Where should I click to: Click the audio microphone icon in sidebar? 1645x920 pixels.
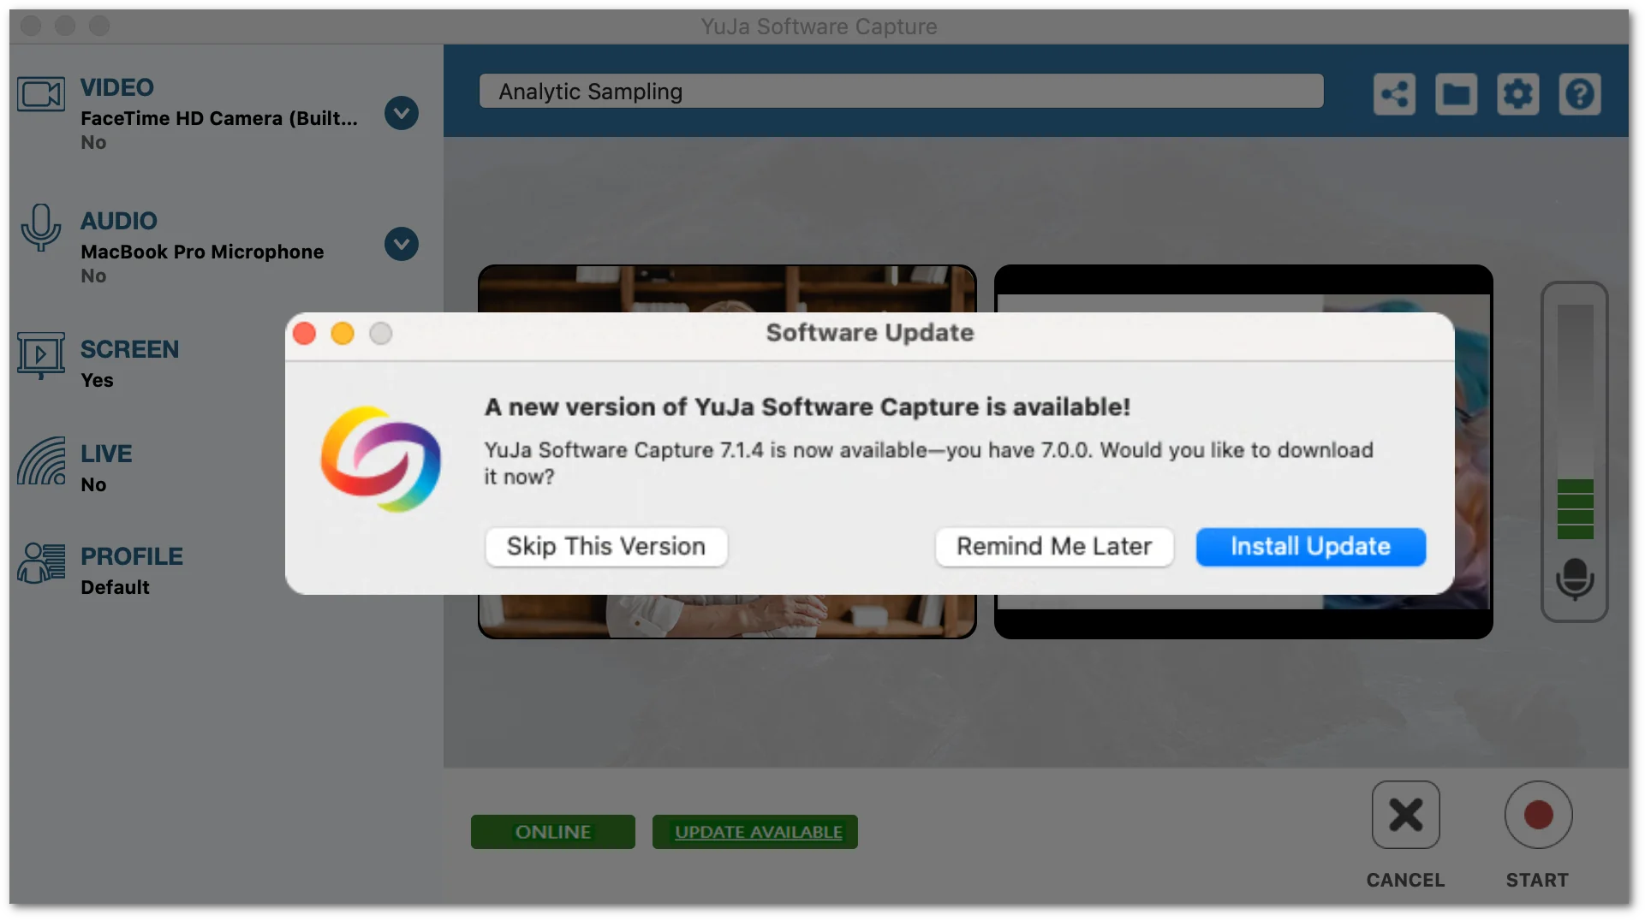pos(40,228)
